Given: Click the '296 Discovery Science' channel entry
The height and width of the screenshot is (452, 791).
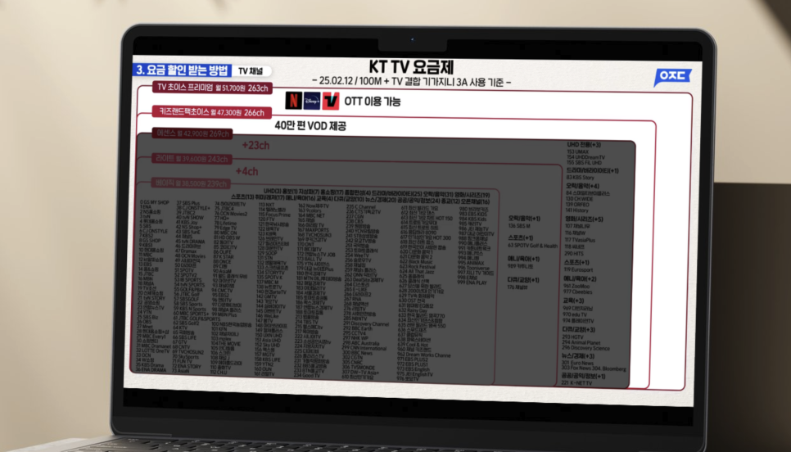Looking at the screenshot, I should [585, 348].
